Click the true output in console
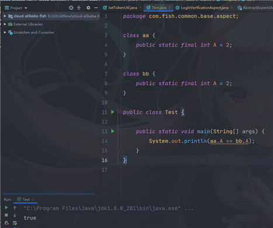This screenshot has height=228, width=273. point(30,218)
